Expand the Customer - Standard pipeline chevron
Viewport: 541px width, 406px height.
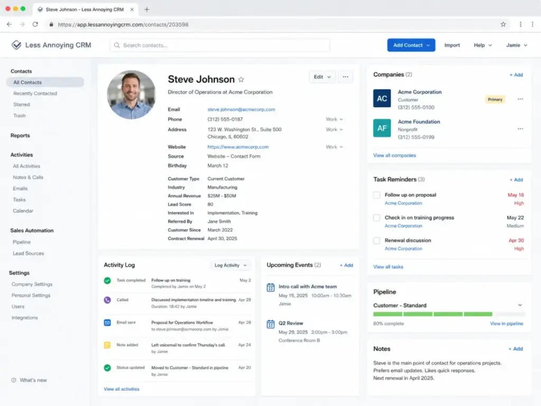(x=520, y=305)
